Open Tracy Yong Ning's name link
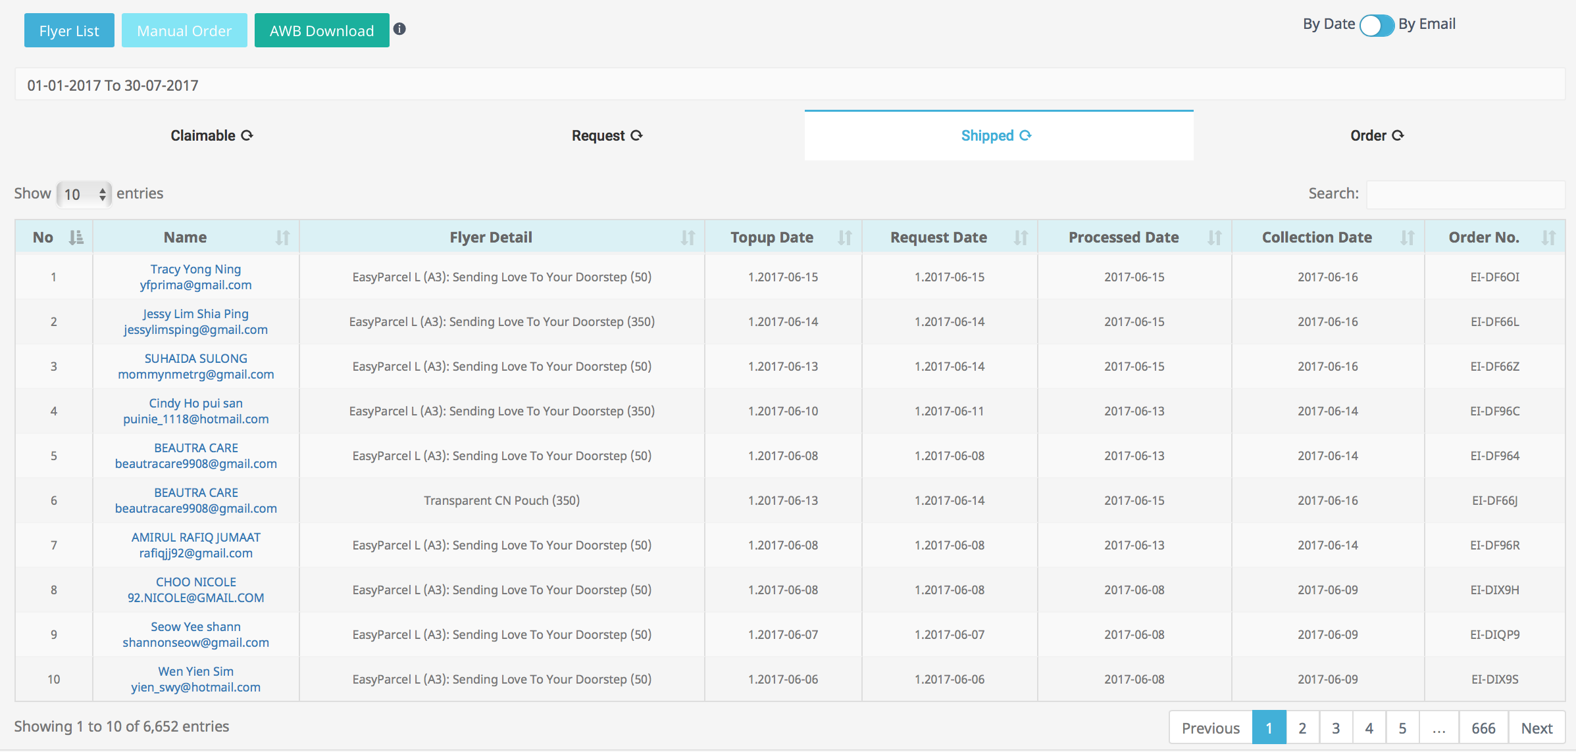The height and width of the screenshot is (752, 1576). 195,269
